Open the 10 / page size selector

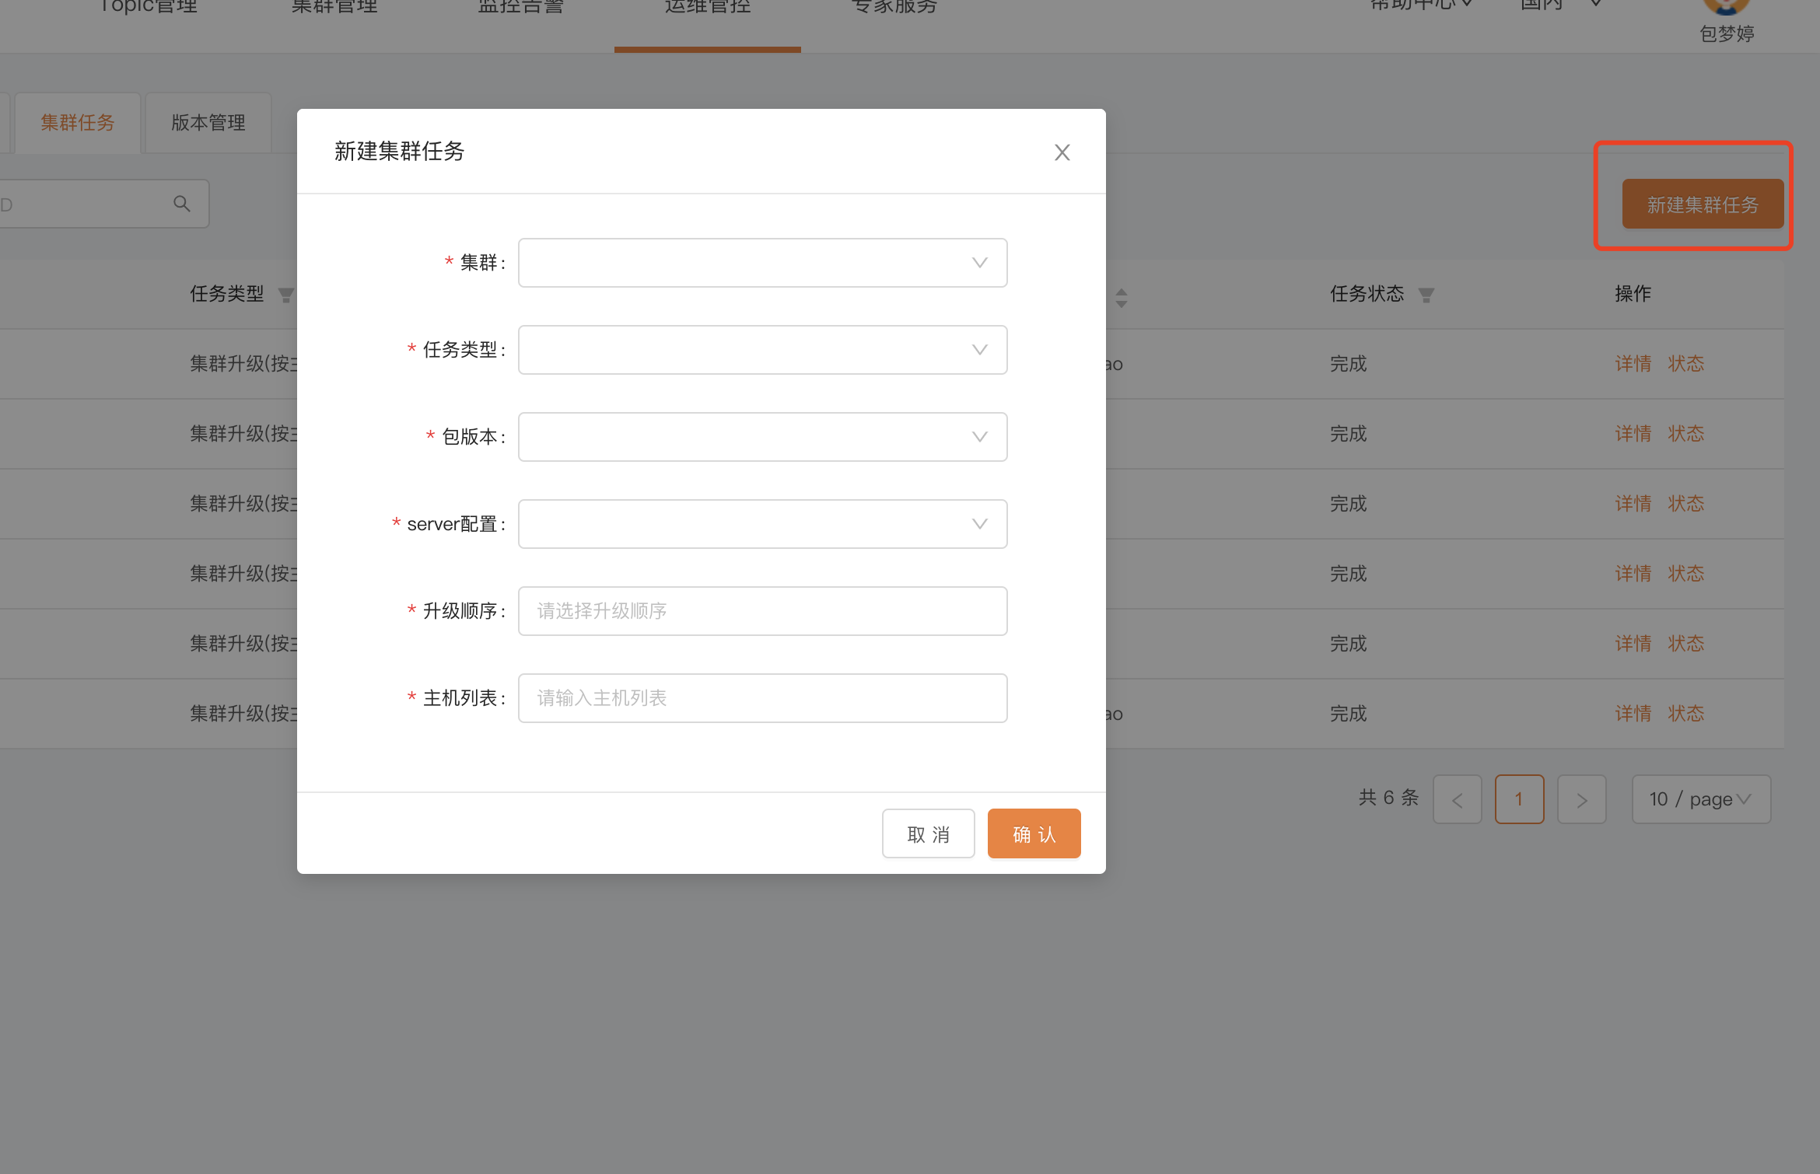pyautogui.click(x=1700, y=799)
